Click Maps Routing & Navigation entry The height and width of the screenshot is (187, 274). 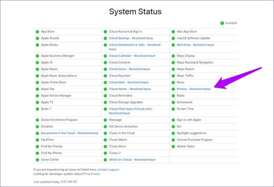pos(195,62)
